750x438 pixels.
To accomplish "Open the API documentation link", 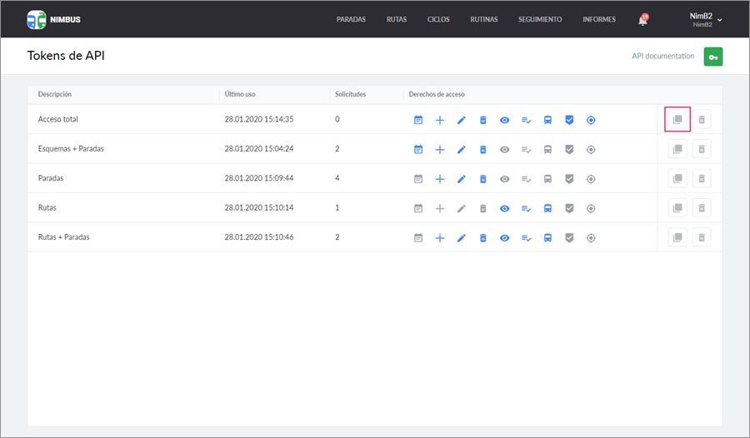I will (x=662, y=57).
